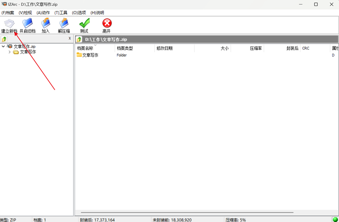
Task: Click status bar 压缩率: 5%
Action: point(236,219)
